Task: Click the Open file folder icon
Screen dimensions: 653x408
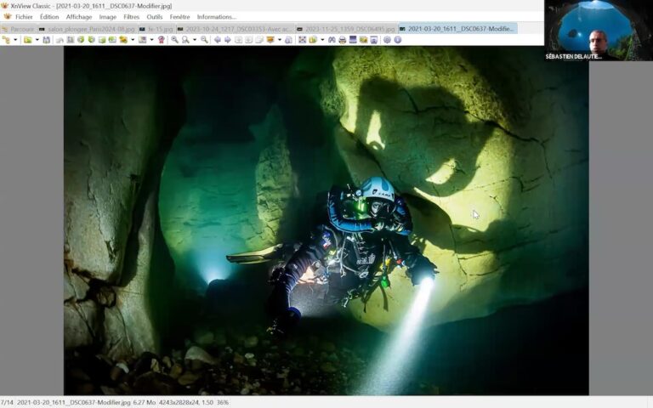Action: (27, 40)
